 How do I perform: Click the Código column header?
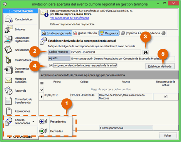pyautogui.click(x=84, y=82)
